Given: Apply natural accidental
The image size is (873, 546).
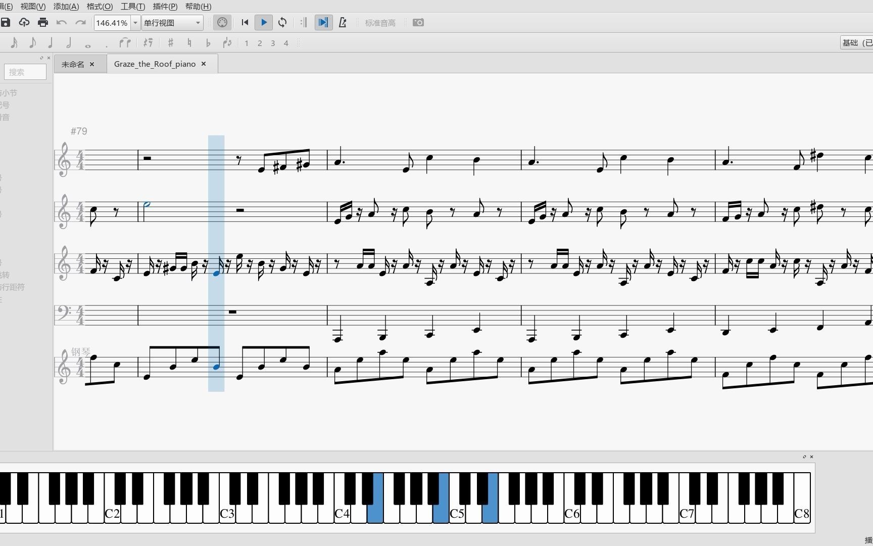Looking at the screenshot, I should tap(189, 43).
